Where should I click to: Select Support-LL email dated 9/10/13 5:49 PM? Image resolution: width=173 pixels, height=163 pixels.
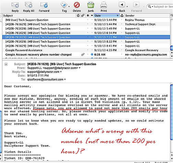click(x=86, y=28)
